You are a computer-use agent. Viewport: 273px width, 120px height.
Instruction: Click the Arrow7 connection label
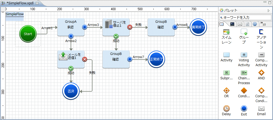(138, 57)
